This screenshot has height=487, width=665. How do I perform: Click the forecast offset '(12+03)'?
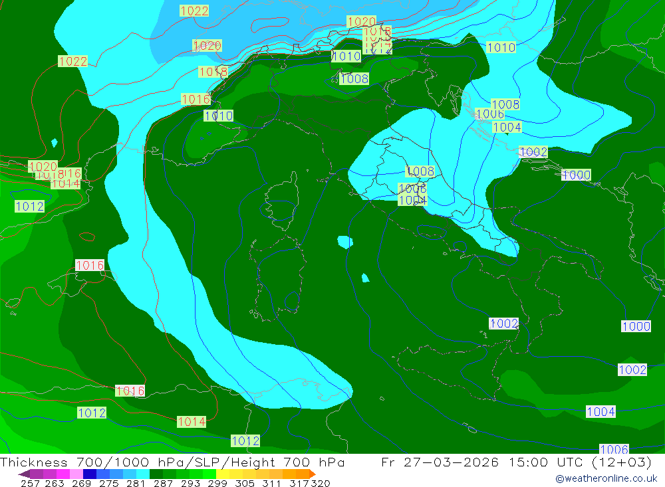coord(621,462)
